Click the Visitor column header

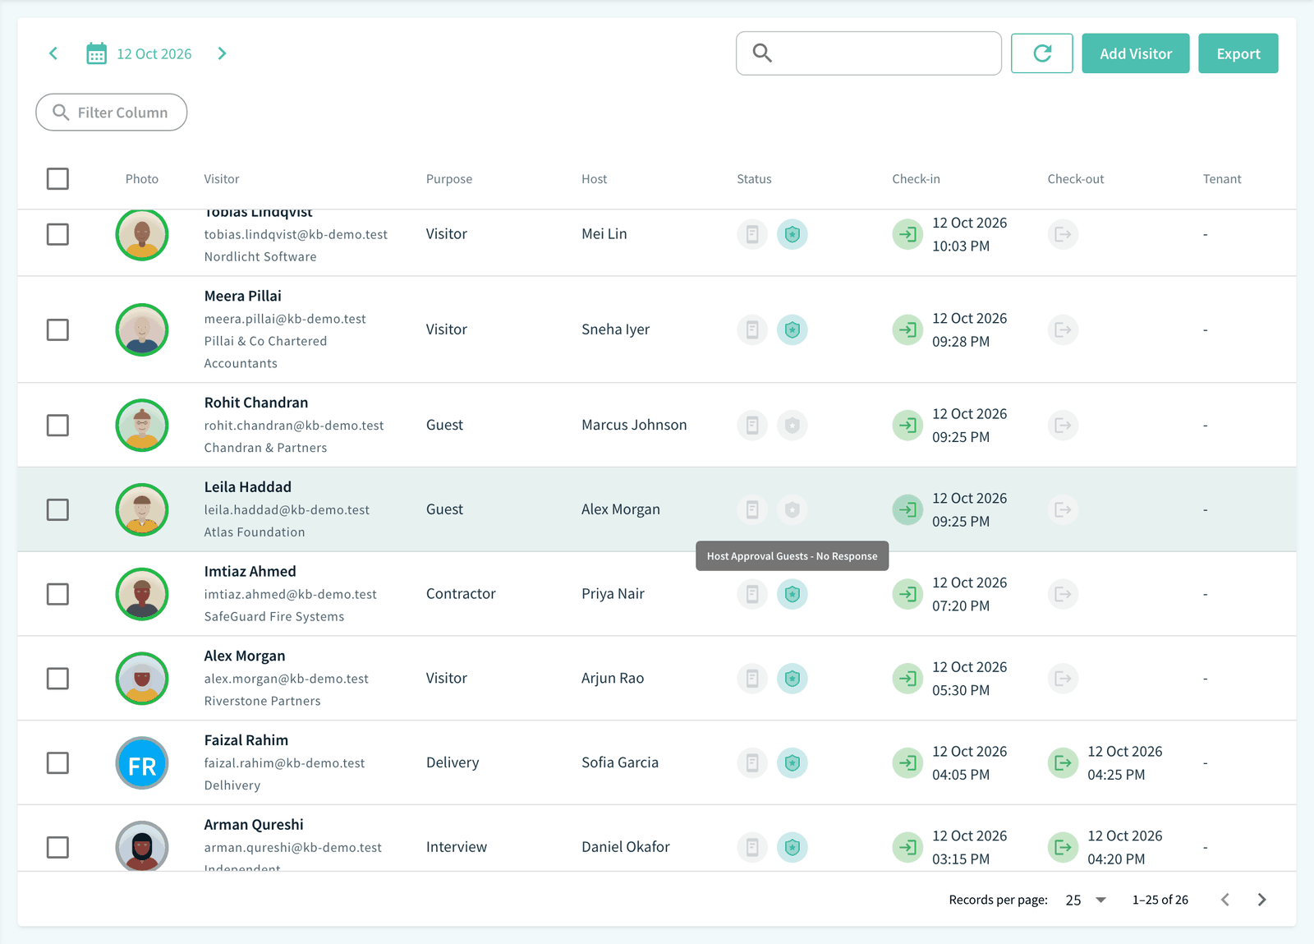coord(222,179)
